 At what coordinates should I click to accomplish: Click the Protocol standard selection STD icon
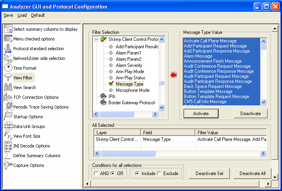8,49
